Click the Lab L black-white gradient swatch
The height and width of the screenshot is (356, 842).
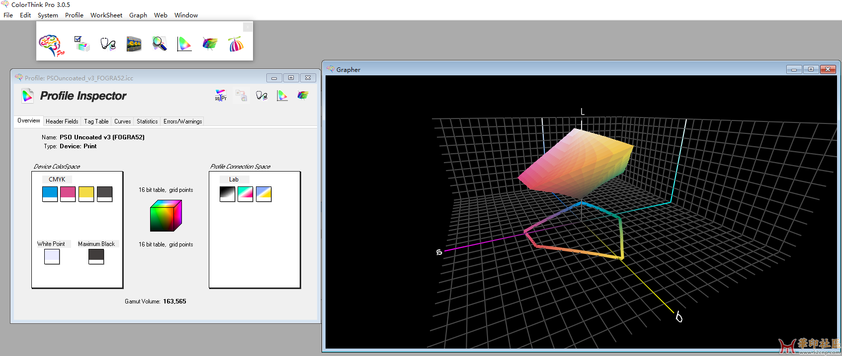pos(228,194)
